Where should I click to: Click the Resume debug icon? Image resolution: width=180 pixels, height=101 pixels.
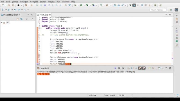(x=37, y=5)
